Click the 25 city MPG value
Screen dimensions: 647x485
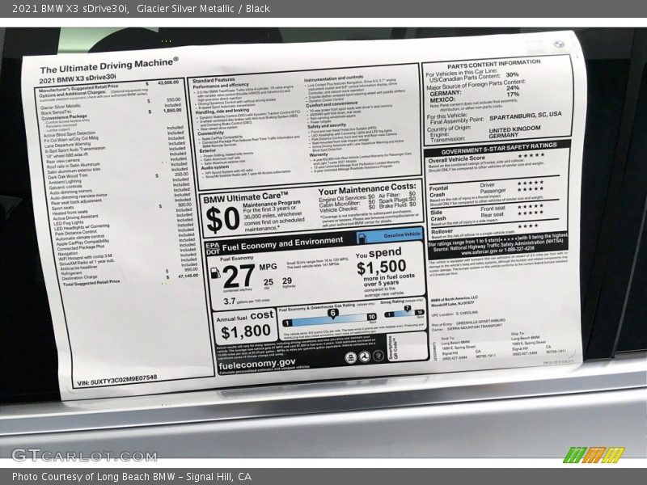coord(269,282)
